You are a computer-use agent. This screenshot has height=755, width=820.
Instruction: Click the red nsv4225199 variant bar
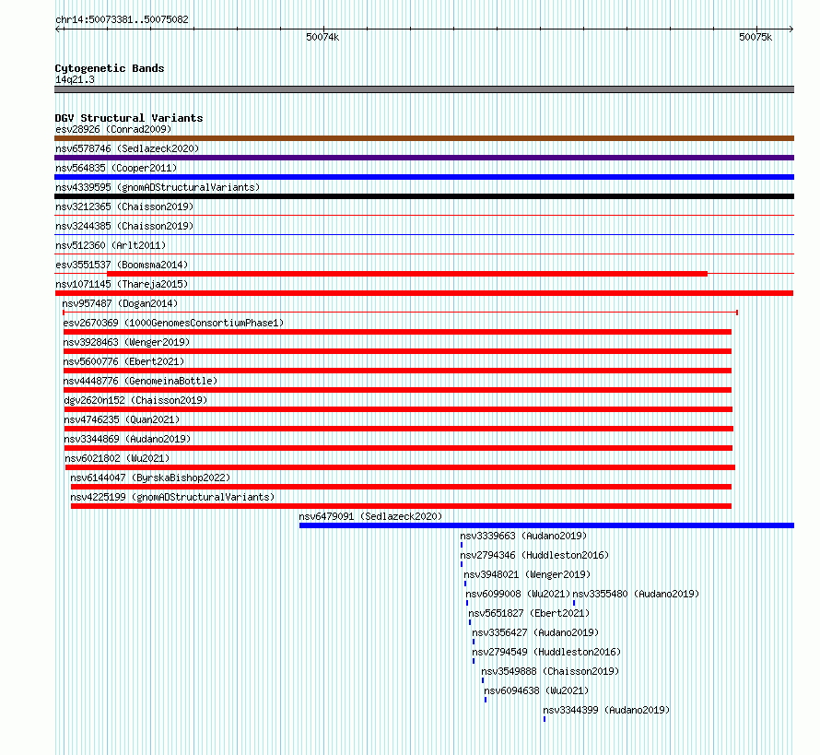pos(401,506)
